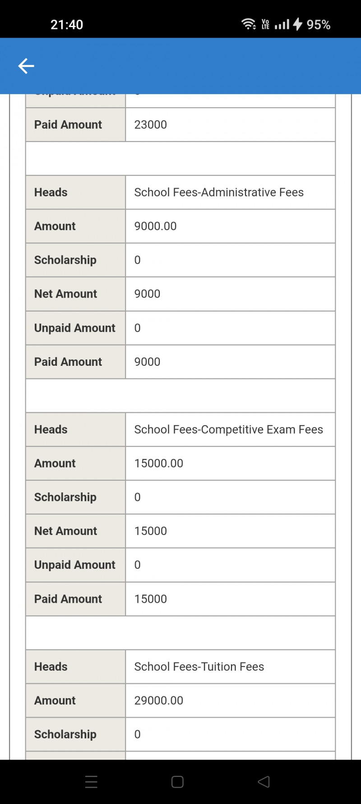
Task: Tap the Wi-Fi status icon
Action: 248,24
